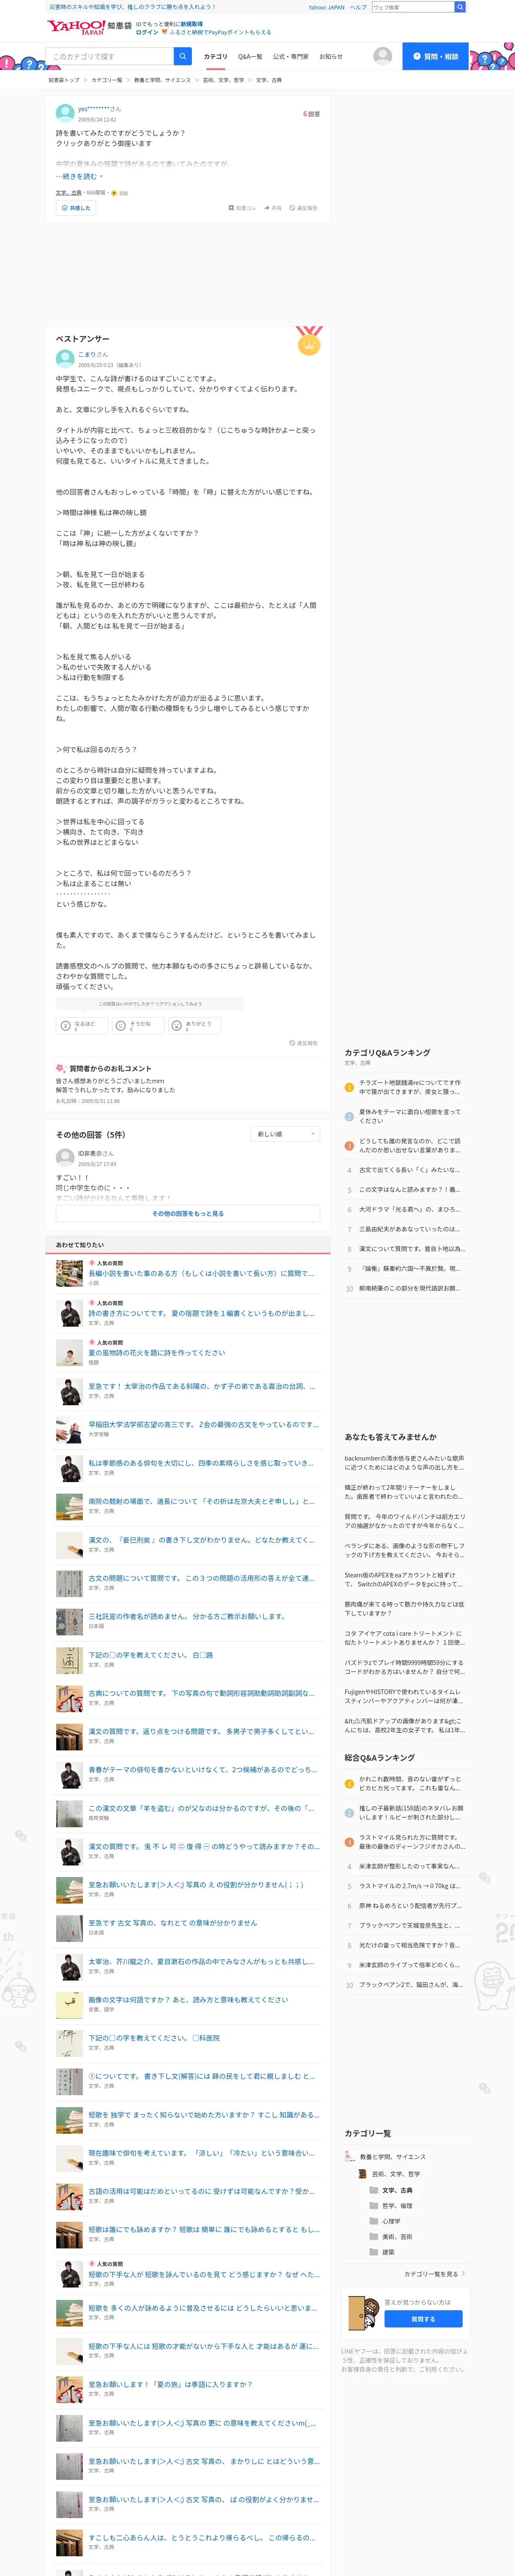Click the 教養と学問、サイエンス category icon
The width and height of the screenshot is (515, 2576).
[x=350, y=2157]
